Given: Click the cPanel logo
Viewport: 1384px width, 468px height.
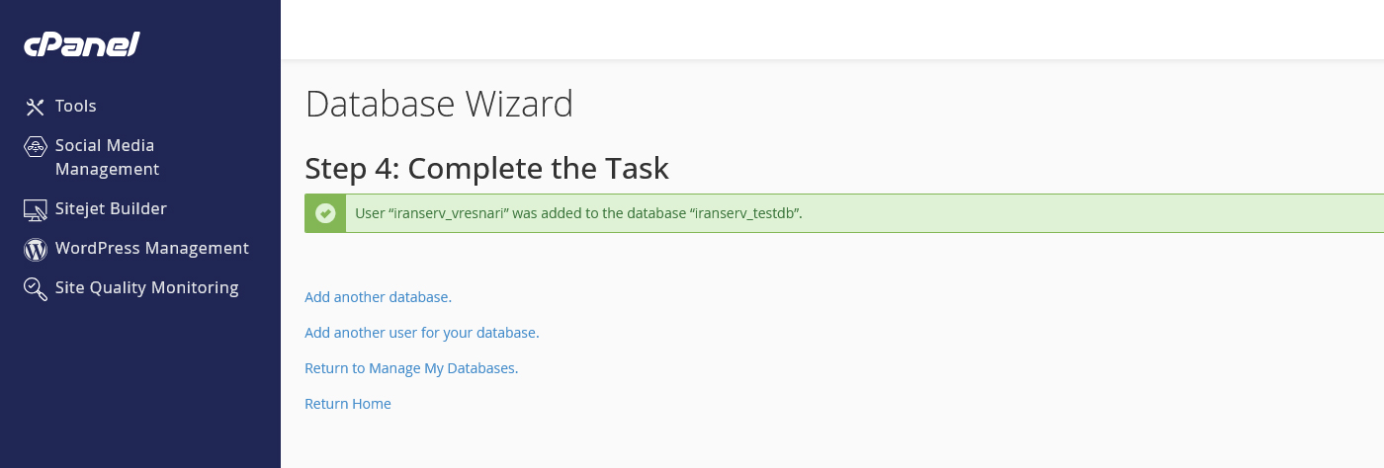Looking at the screenshot, I should [82, 44].
